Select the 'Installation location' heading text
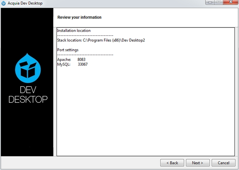This screenshot has width=239, height=170. pos(74,31)
